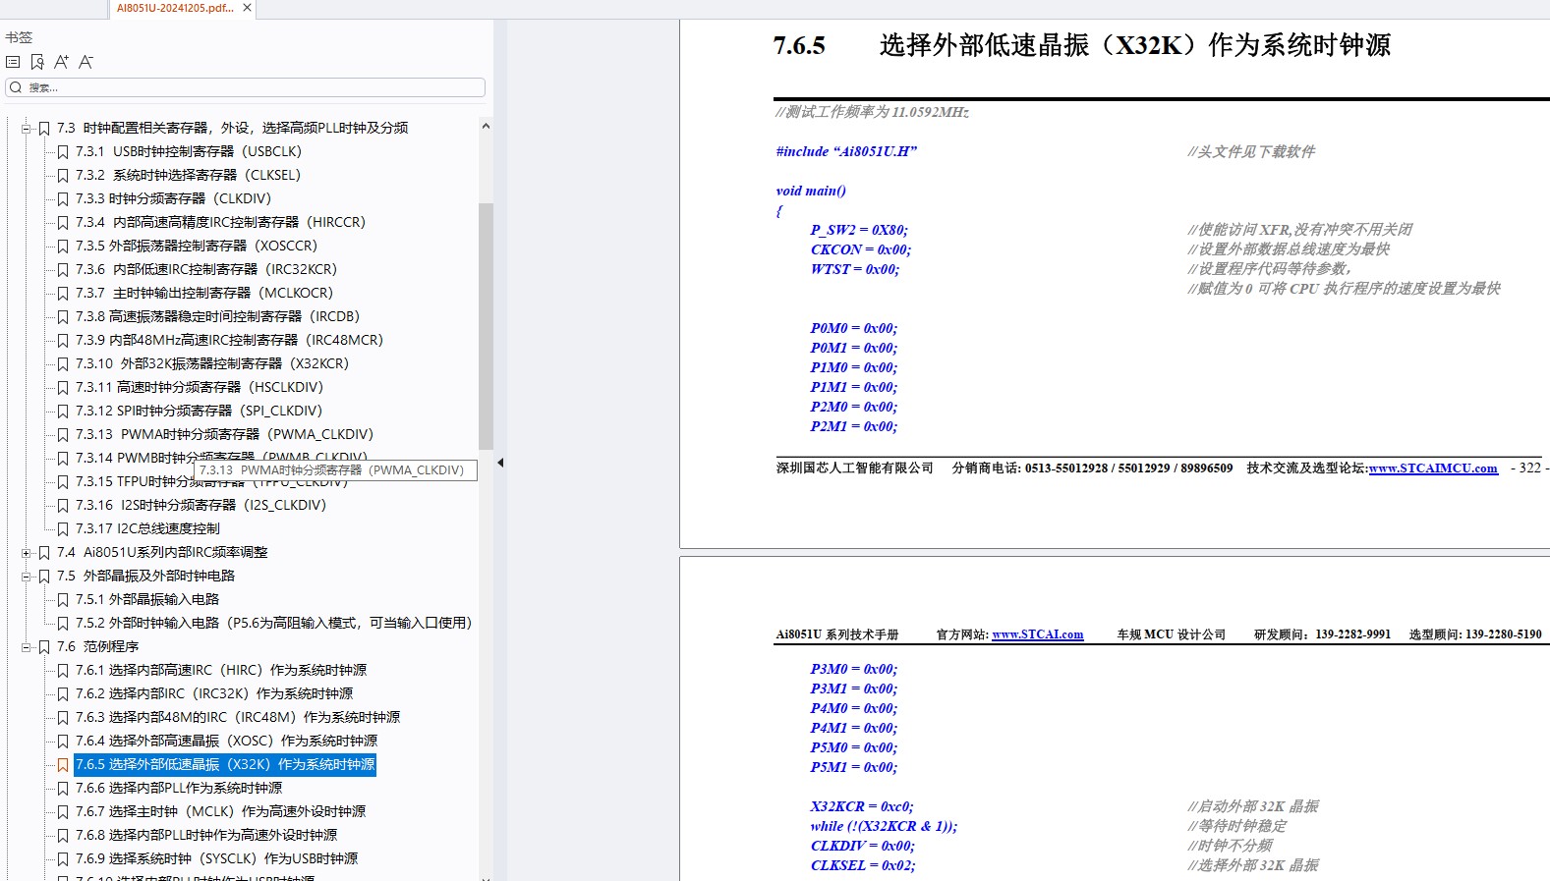1550x881 pixels.
Task: Click the '书签' panel title
Action: [x=19, y=37]
